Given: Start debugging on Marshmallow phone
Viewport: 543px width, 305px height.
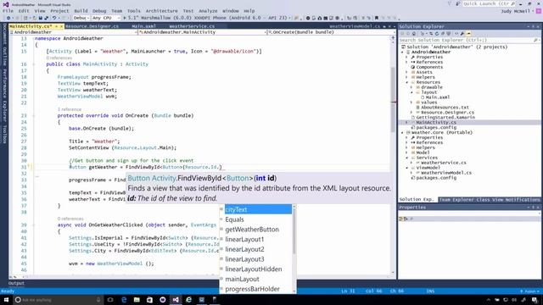Looking at the screenshot, I should click(x=206, y=18).
